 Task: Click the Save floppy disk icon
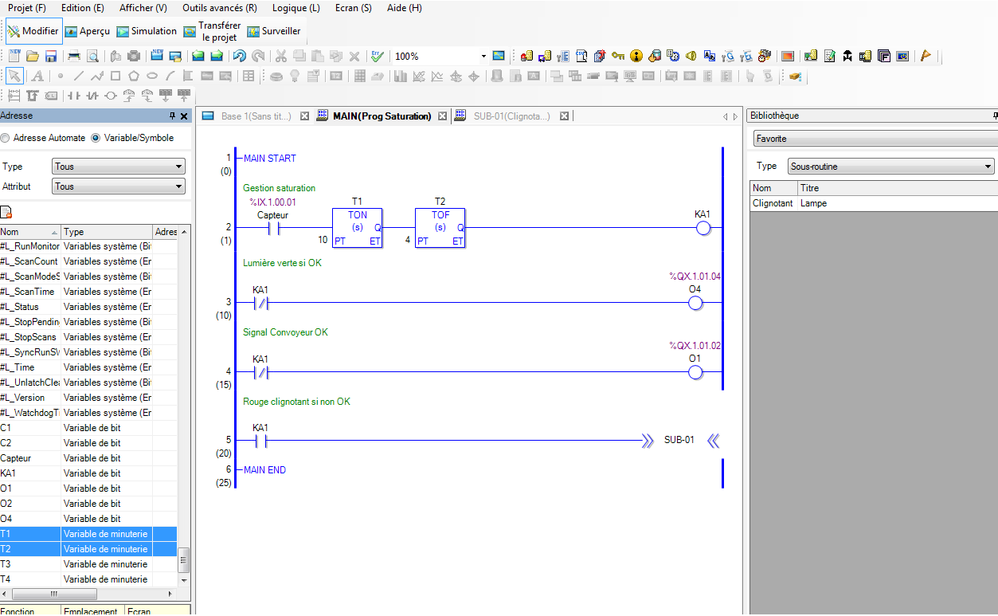(50, 56)
